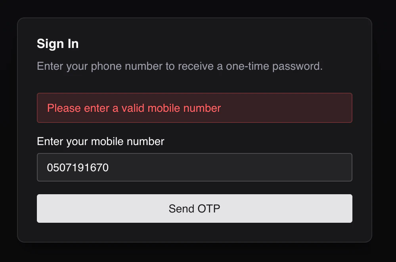Click the one-time password description line
396x262 pixels.
179,66
